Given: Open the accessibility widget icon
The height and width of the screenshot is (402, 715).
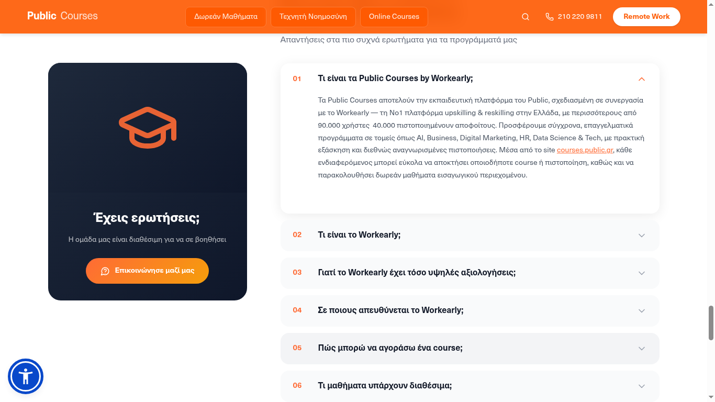Looking at the screenshot, I should (x=26, y=376).
